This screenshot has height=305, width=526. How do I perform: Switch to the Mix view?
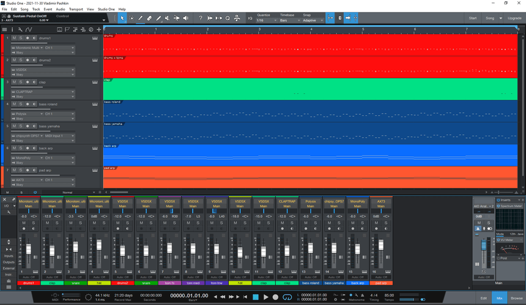pyautogui.click(x=499, y=298)
